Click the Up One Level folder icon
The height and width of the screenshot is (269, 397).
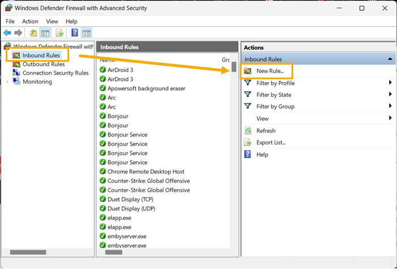[x=33, y=33]
